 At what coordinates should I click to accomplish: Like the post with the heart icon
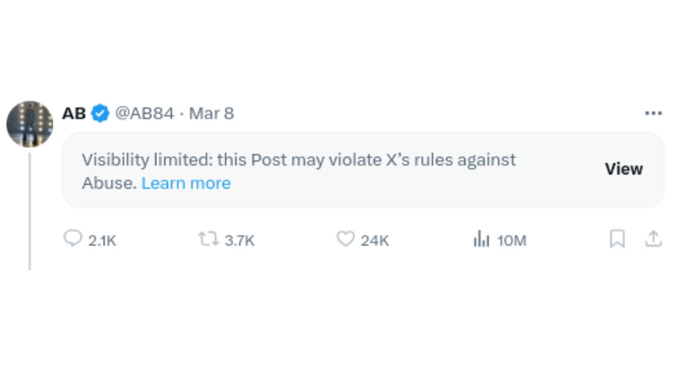(x=345, y=240)
